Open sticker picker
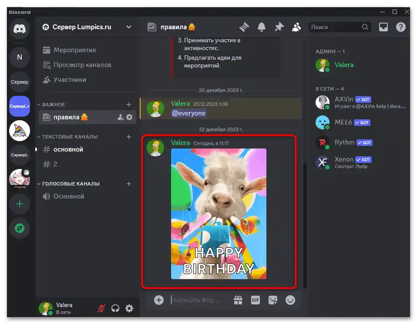 [x=273, y=300]
